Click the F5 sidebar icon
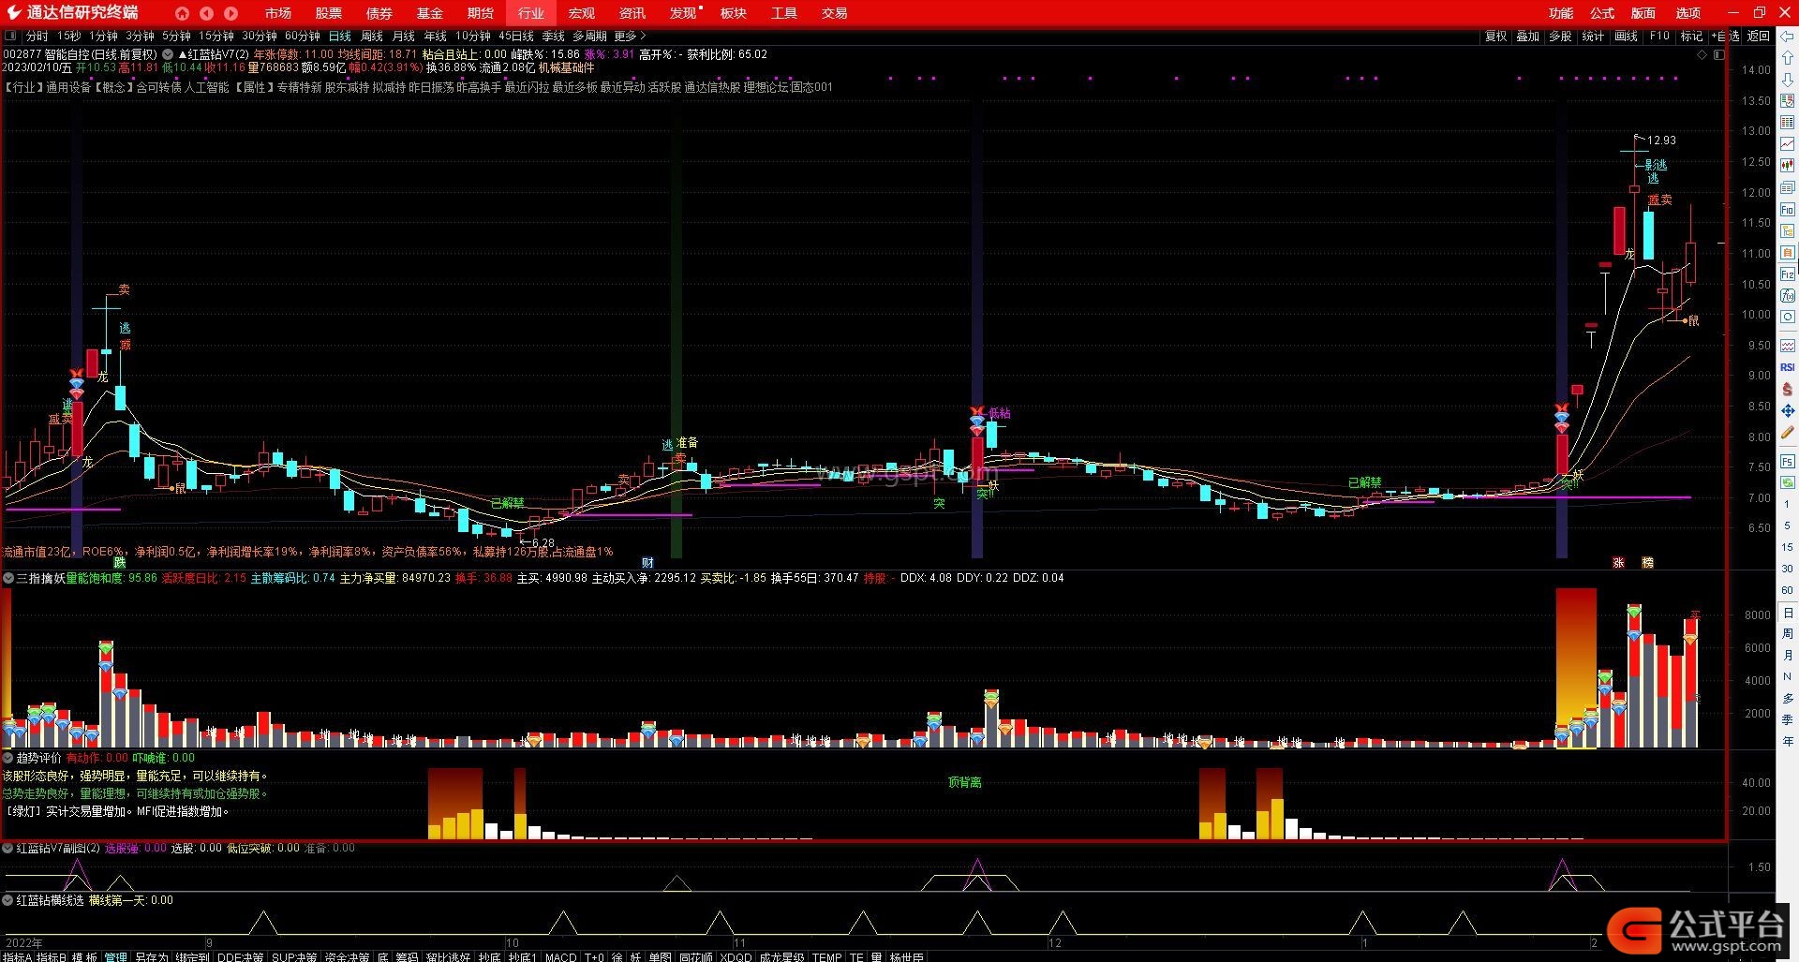The height and width of the screenshot is (962, 1799). click(1788, 460)
